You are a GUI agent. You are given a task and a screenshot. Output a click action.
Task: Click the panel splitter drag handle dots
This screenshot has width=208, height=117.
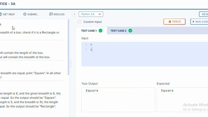(71, 64)
